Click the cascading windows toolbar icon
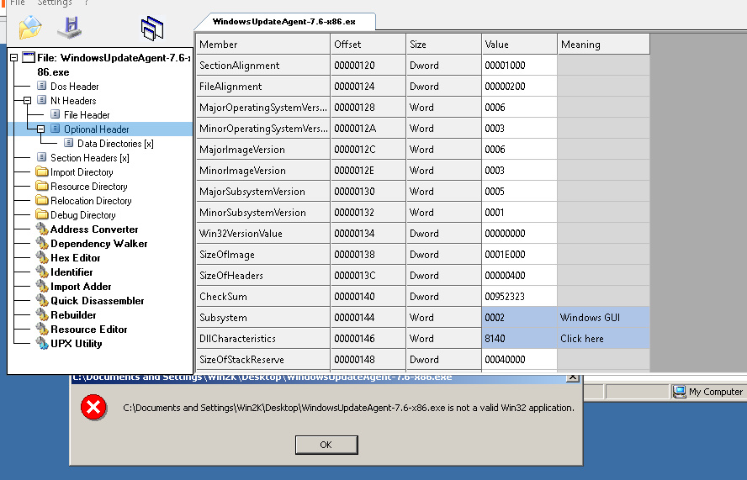747x480 pixels. 152,28
